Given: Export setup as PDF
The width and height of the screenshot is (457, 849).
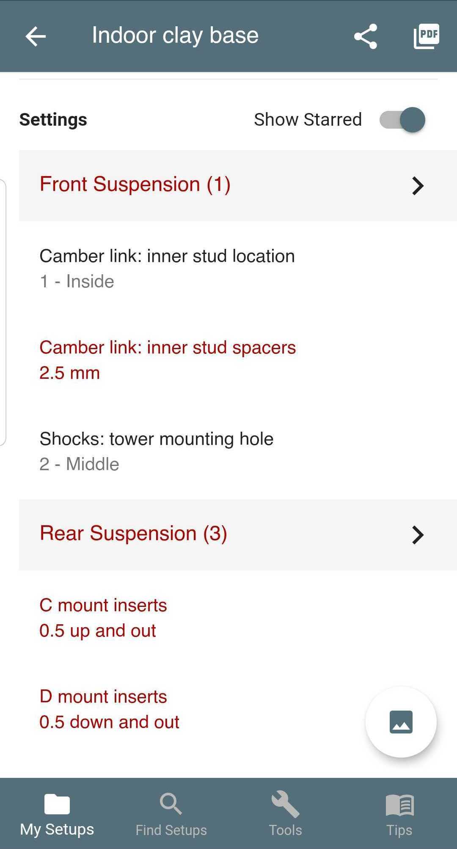Looking at the screenshot, I should pos(426,36).
